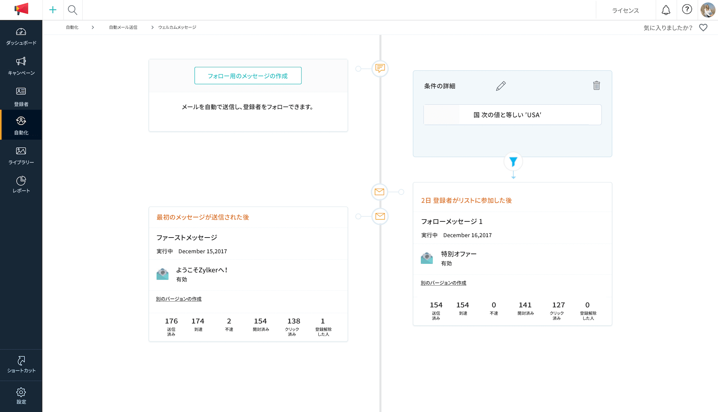Click 0 登録解除した人 stat in follow message

588,310
